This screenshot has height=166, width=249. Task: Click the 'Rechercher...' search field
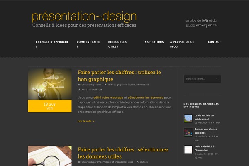pos(198,79)
